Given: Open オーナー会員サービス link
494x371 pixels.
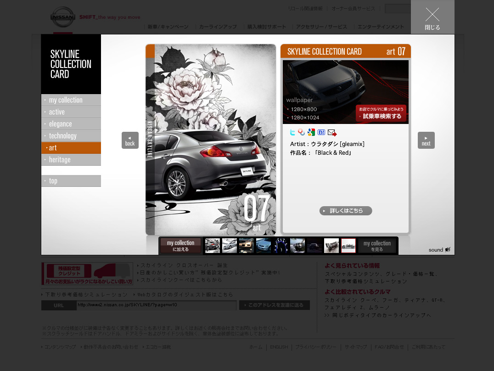Looking at the screenshot, I should [x=353, y=9].
